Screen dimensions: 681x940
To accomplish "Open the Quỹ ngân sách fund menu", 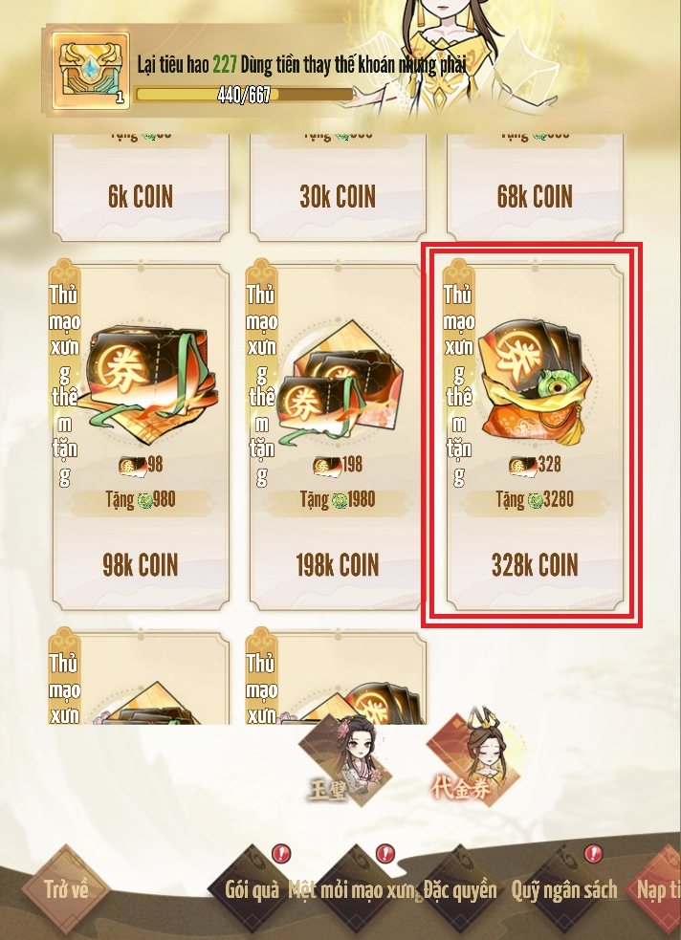I will (564, 889).
